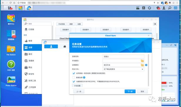Open the 套件中心 desktop shortcut
Viewport: 181px width, 107px height.
tap(11, 19)
